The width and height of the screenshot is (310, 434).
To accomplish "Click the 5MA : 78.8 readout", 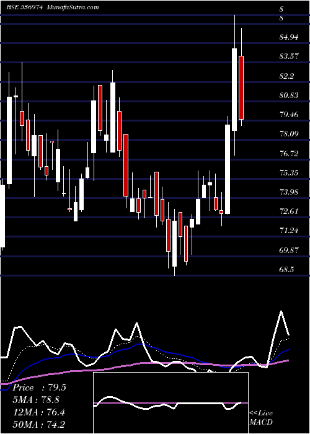I will [36, 400].
